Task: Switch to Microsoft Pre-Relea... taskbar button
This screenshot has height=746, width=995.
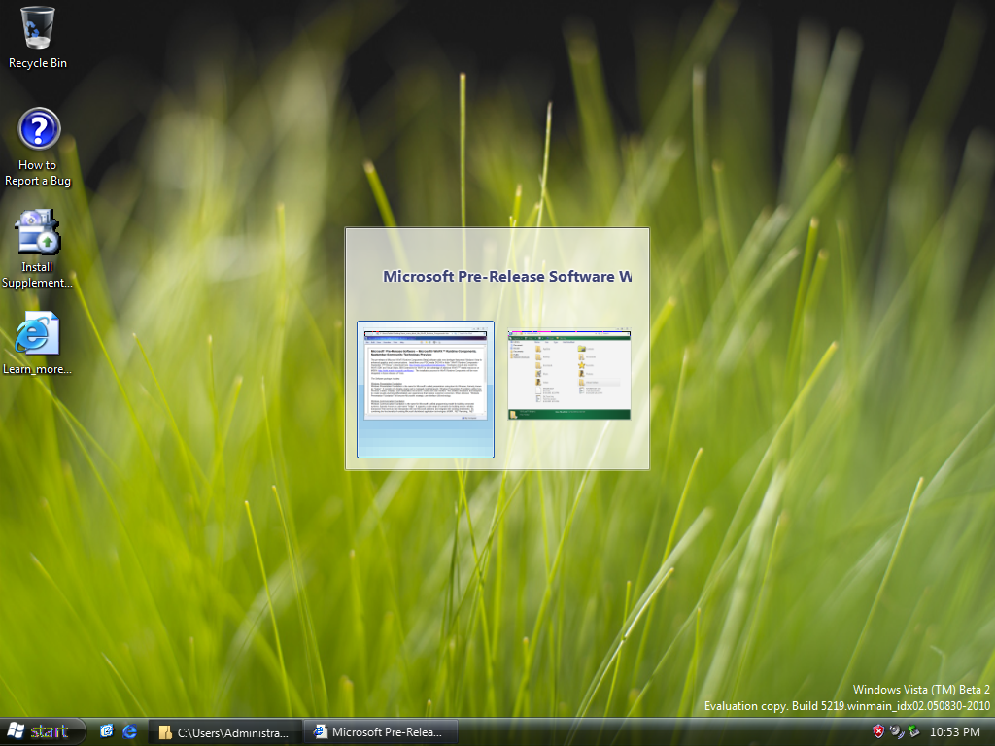Action: [380, 732]
